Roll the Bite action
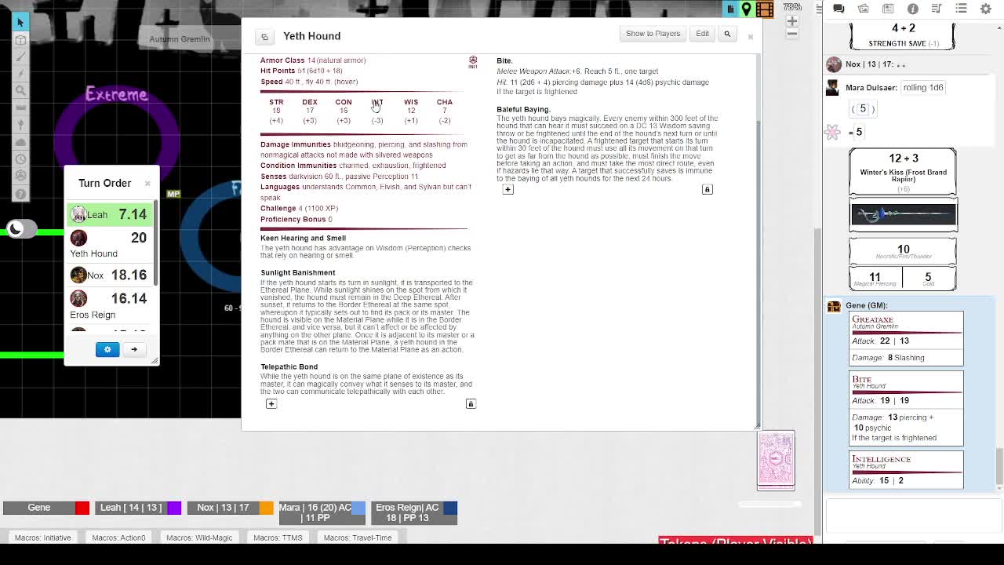This screenshot has height=565, width=1004. click(504, 60)
